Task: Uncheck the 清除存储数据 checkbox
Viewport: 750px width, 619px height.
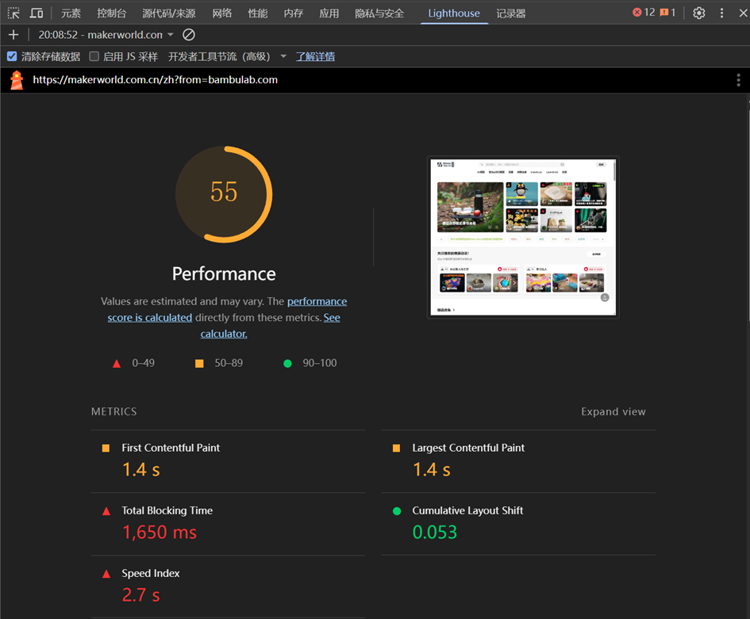Action: 12,56
